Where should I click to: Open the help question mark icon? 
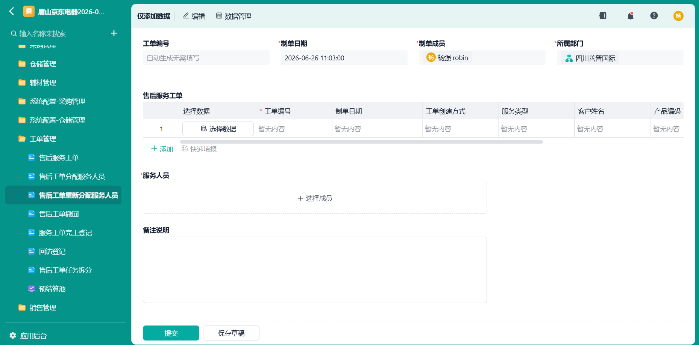(x=654, y=16)
